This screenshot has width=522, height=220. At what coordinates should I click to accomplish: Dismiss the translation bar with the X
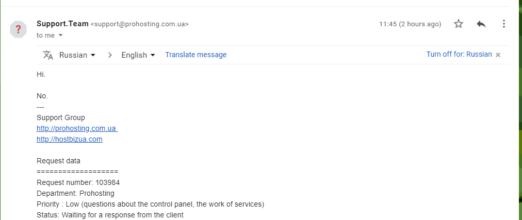pos(498,55)
